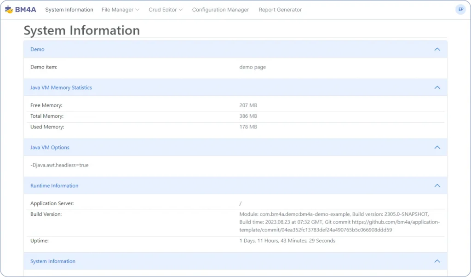Collapse the Runtime Information chevron
This screenshot has width=471, height=277.
pos(437,186)
